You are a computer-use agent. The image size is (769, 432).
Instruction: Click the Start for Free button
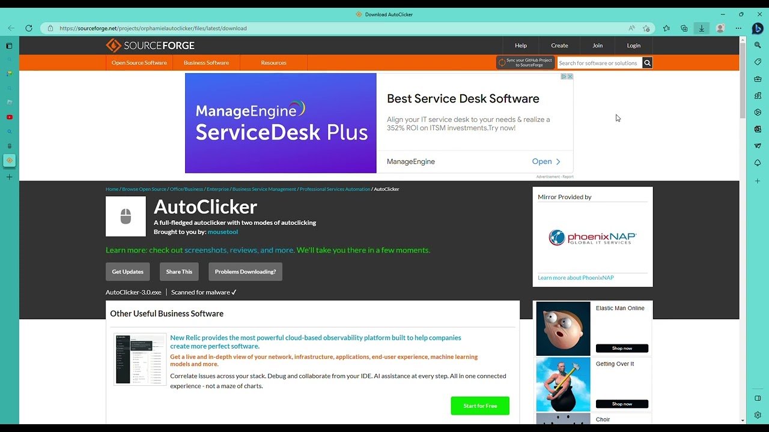point(480,406)
